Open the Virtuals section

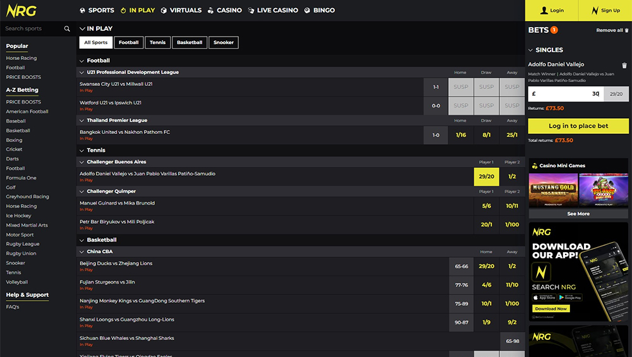click(181, 11)
